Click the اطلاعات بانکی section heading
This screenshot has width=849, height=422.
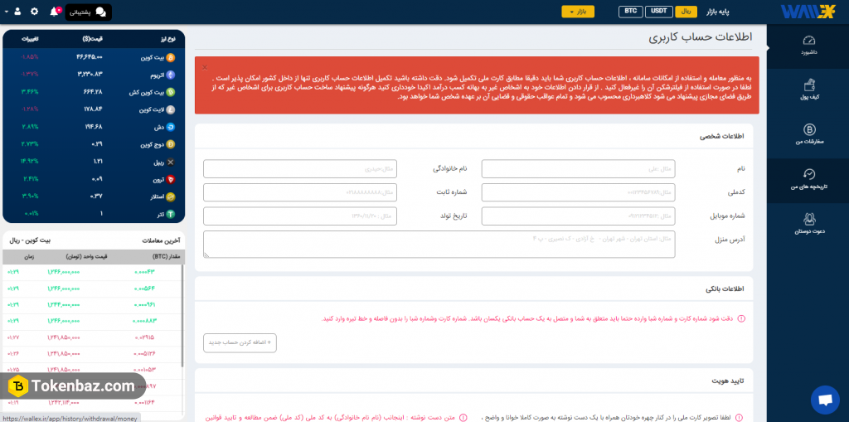tap(725, 289)
